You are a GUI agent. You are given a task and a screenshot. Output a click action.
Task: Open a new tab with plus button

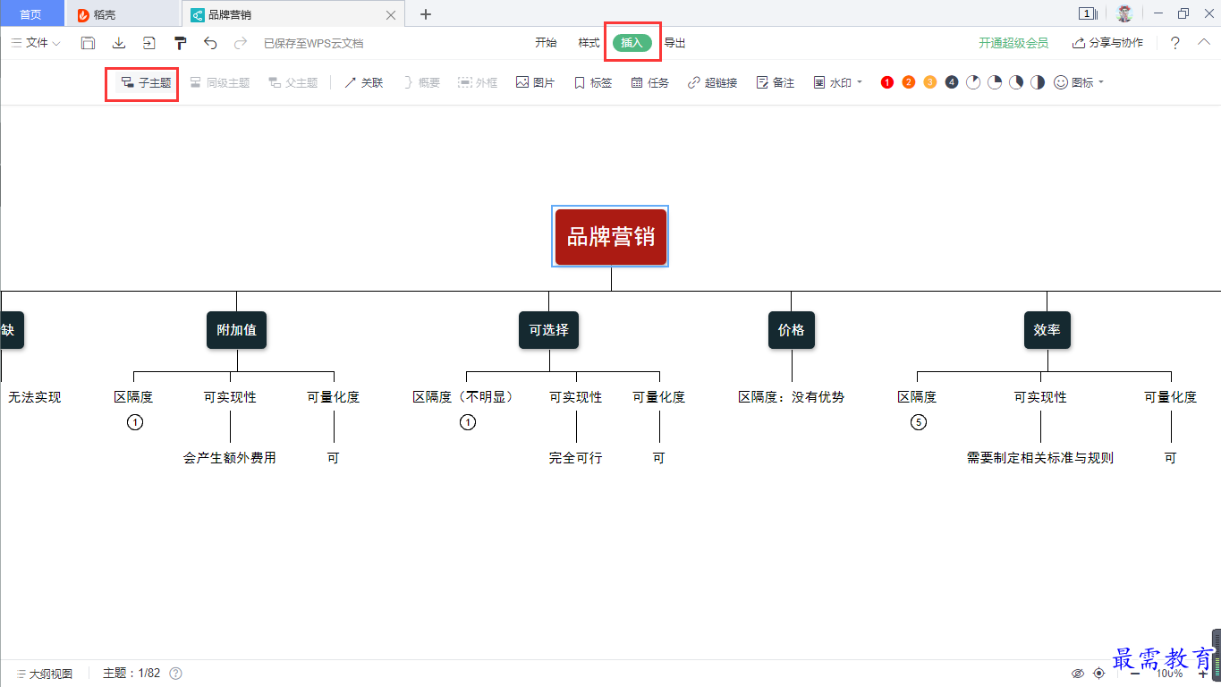click(x=426, y=14)
